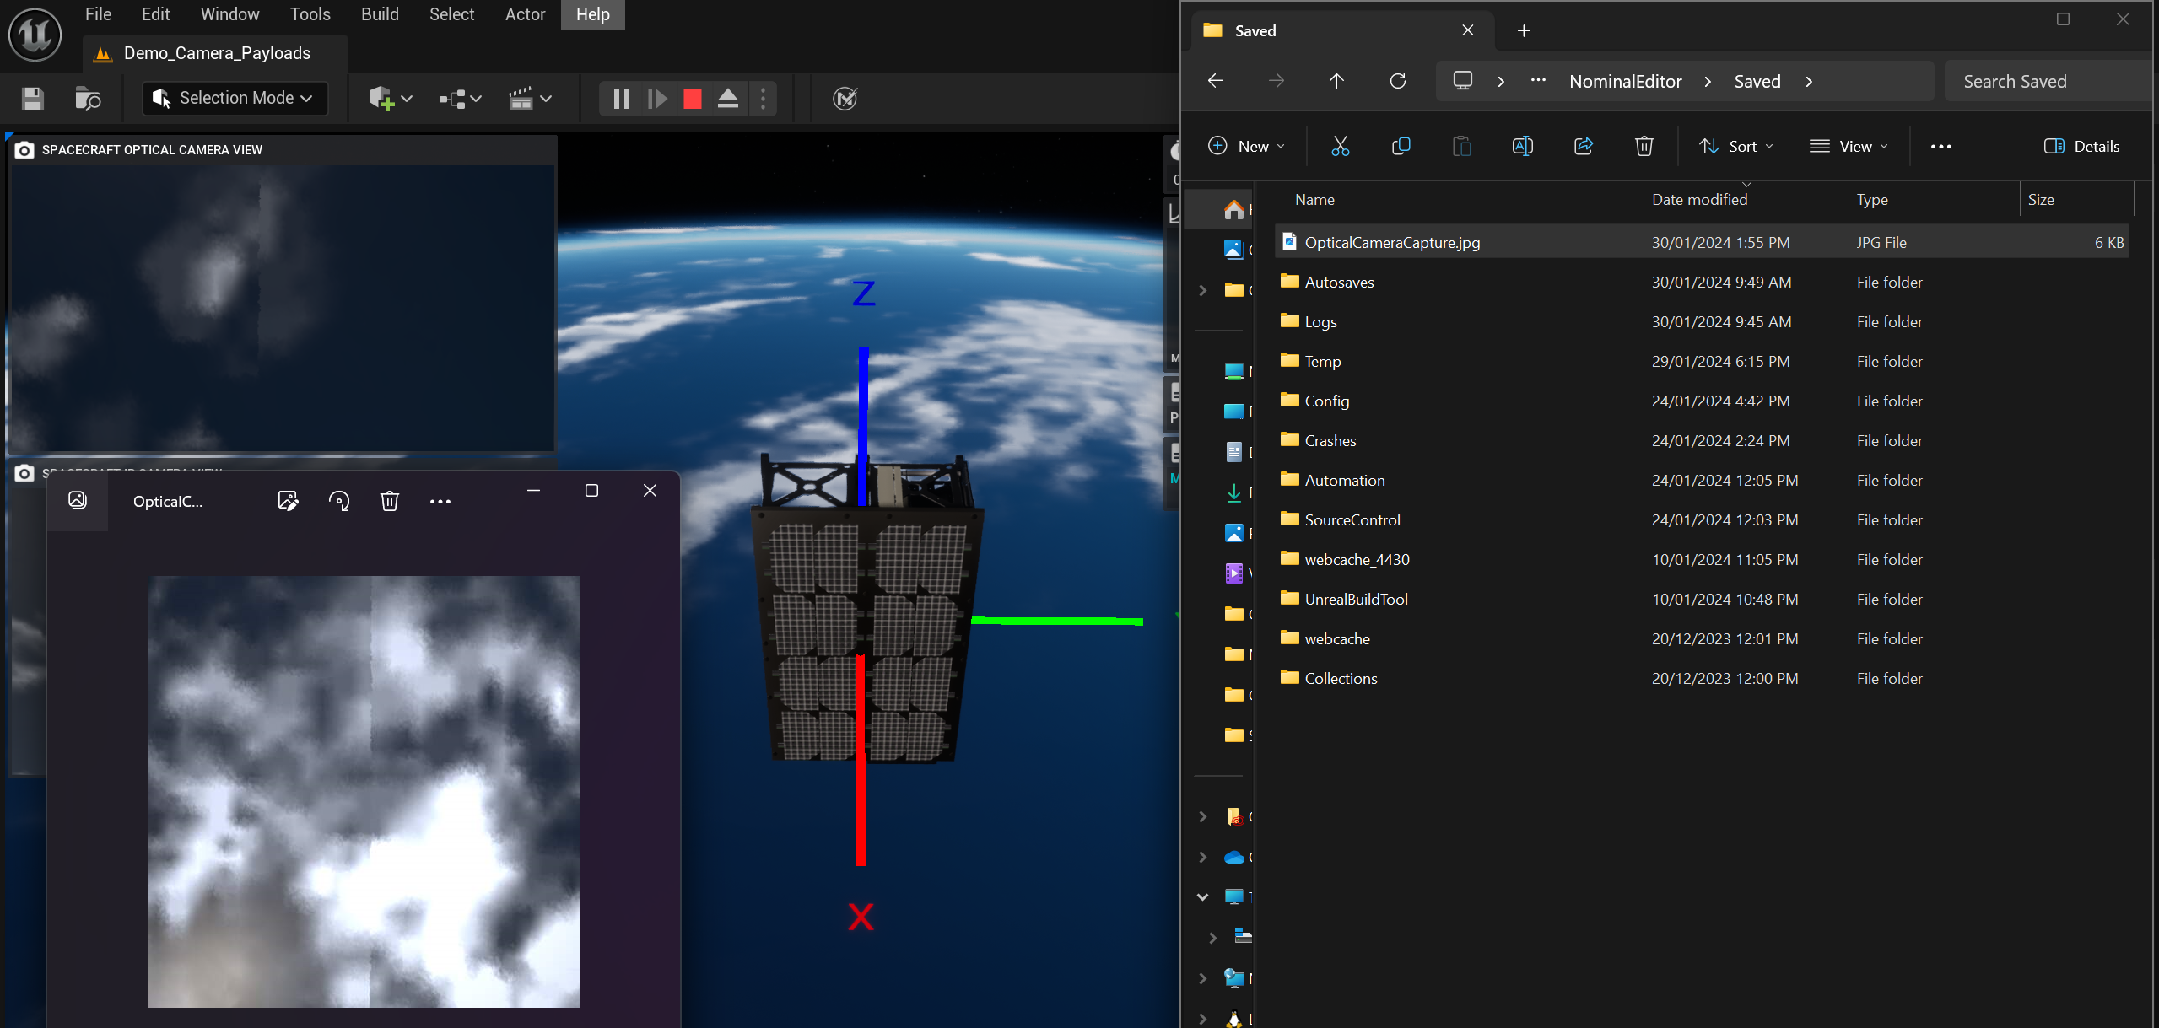
Task: Sort files by Date modified column
Action: [1699, 200]
